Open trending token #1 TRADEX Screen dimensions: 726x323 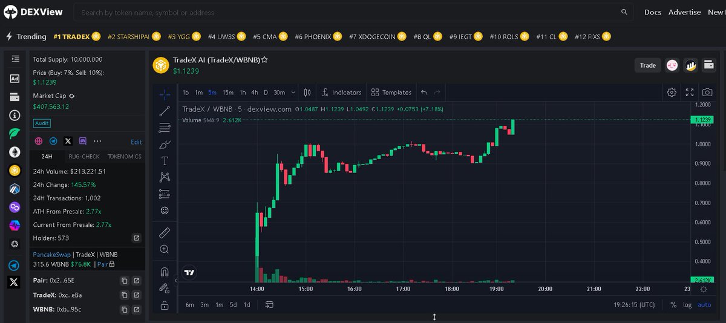(x=76, y=36)
